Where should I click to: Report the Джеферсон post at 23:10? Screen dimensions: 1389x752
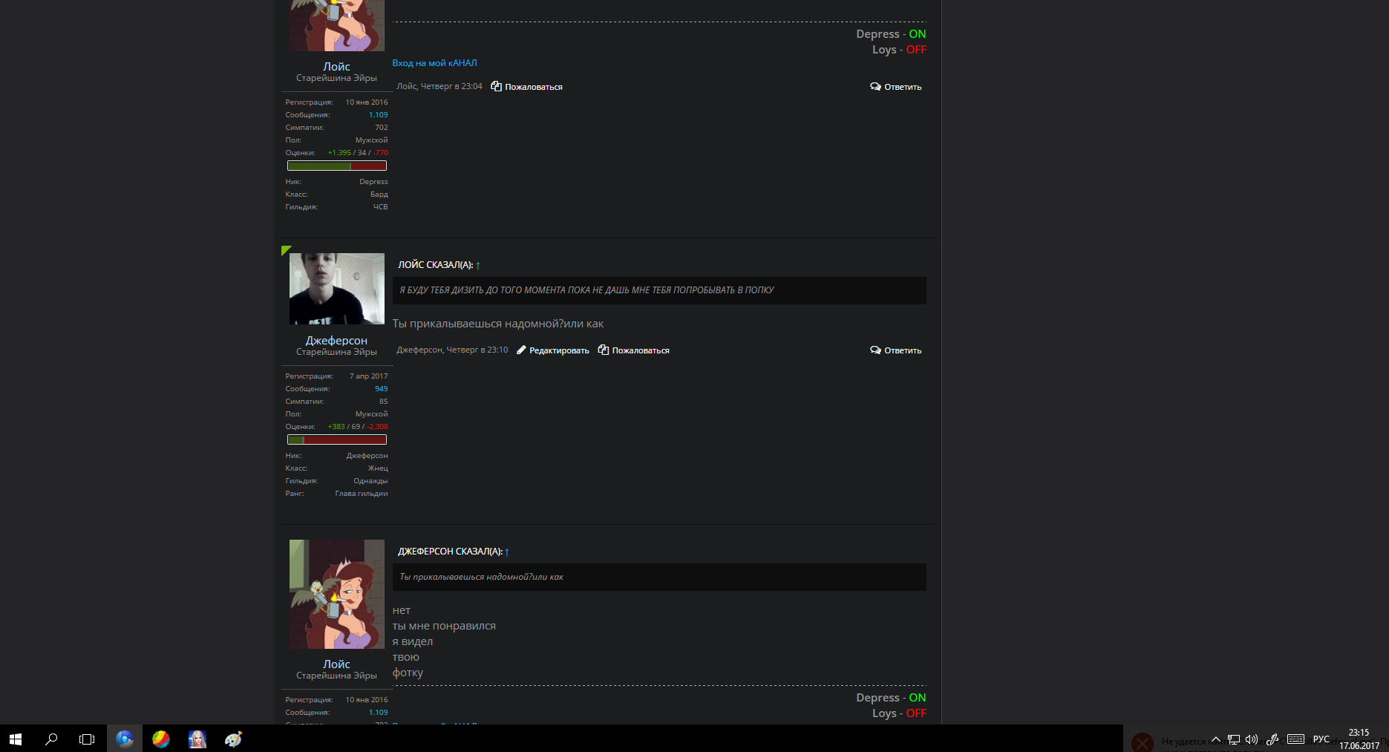[633, 350]
